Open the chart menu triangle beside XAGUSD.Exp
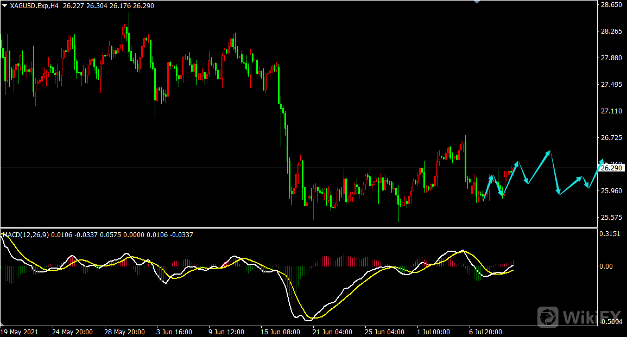627x337 pixels. [x=5, y=5]
